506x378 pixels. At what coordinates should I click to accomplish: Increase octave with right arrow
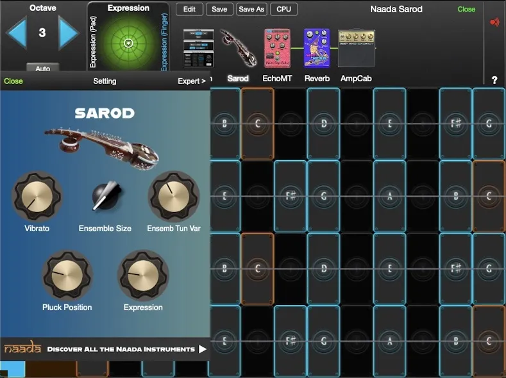pos(68,33)
